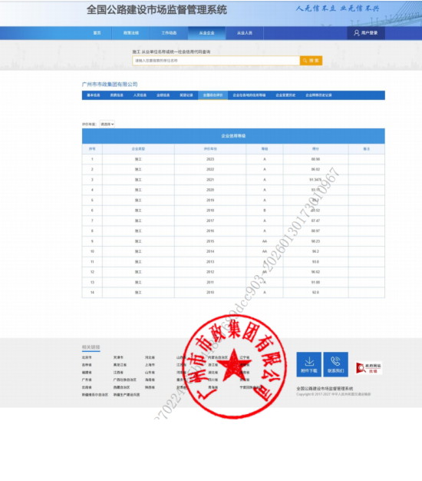Click the B grade cell in the 2018 row
Viewport: 422px width, 481px height.
pyautogui.click(x=265, y=211)
